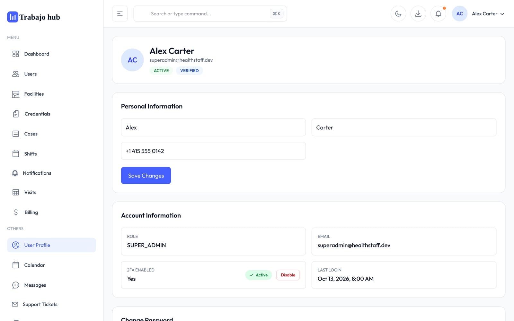The height and width of the screenshot is (321, 514).
Task: Click the first name field containing Alex
Action: click(x=213, y=127)
